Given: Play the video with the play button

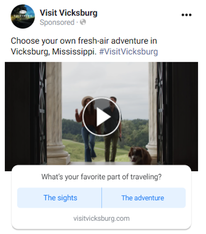Looking at the screenshot, I should [x=101, y=117].
